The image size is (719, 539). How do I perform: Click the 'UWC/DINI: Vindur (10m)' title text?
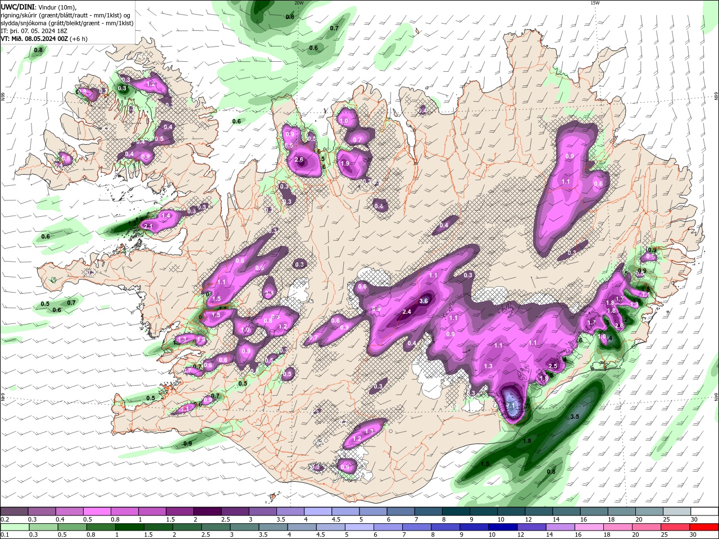[x=38, y=7]
